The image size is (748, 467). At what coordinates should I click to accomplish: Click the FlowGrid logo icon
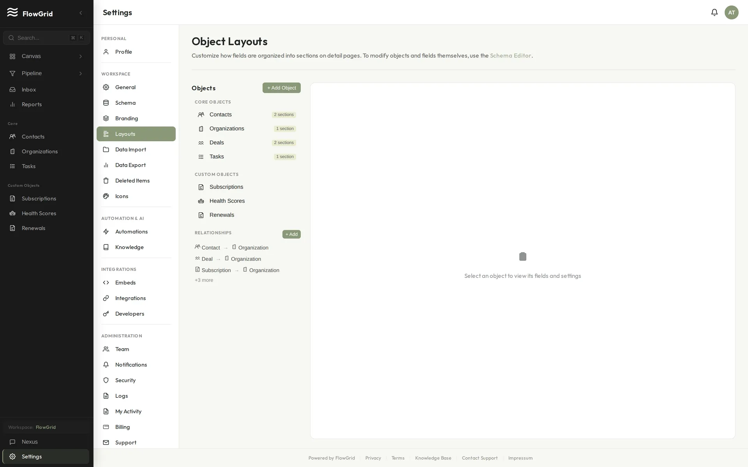12,12
